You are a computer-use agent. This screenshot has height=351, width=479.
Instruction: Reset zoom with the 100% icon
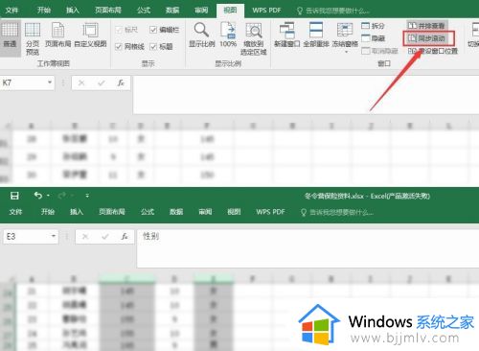[x=228, y=35]
